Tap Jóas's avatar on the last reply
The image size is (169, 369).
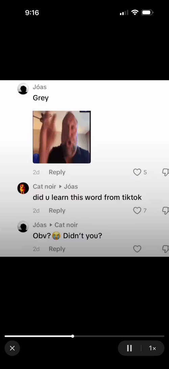tap(23, 227)
